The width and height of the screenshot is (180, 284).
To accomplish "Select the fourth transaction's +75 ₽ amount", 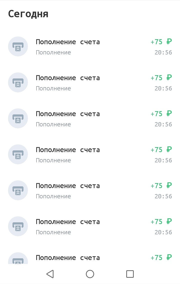I will point(161,150).
